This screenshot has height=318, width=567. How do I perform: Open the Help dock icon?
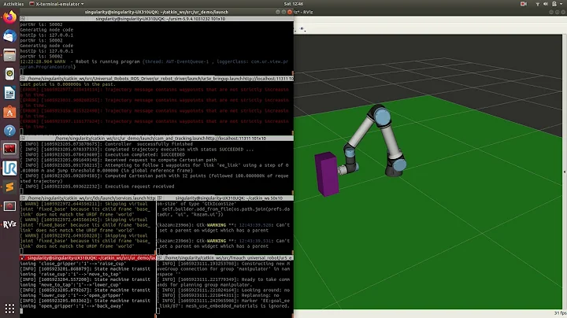point(9,131)
